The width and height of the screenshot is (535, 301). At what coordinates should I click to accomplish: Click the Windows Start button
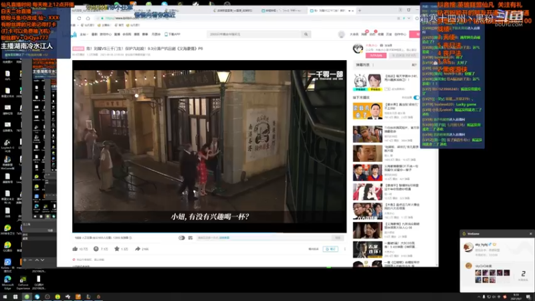[5, 297]
